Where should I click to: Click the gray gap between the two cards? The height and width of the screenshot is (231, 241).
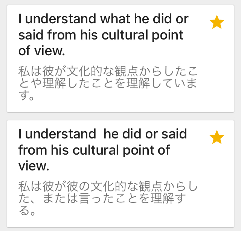pos(120,116)
